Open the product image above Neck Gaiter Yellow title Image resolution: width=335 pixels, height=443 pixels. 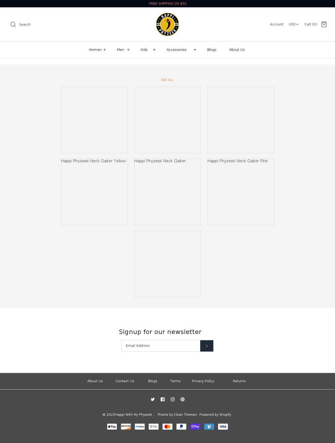tap(94, 120)
